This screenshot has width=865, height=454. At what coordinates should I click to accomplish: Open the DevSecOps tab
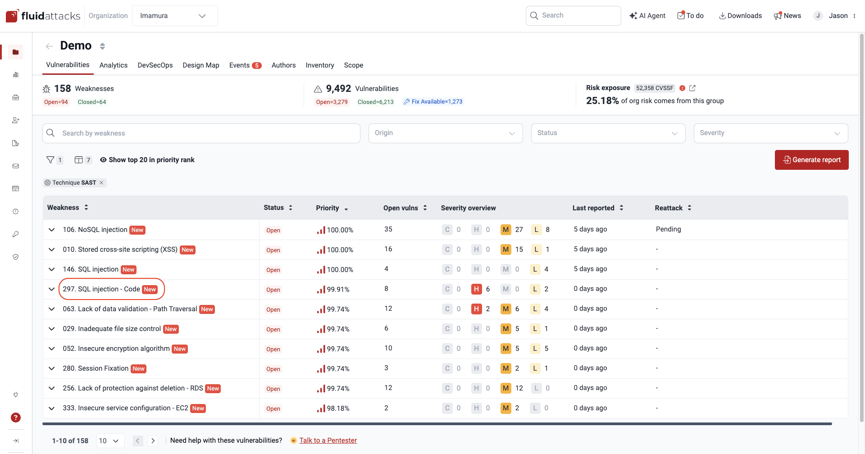pos(155,65)
